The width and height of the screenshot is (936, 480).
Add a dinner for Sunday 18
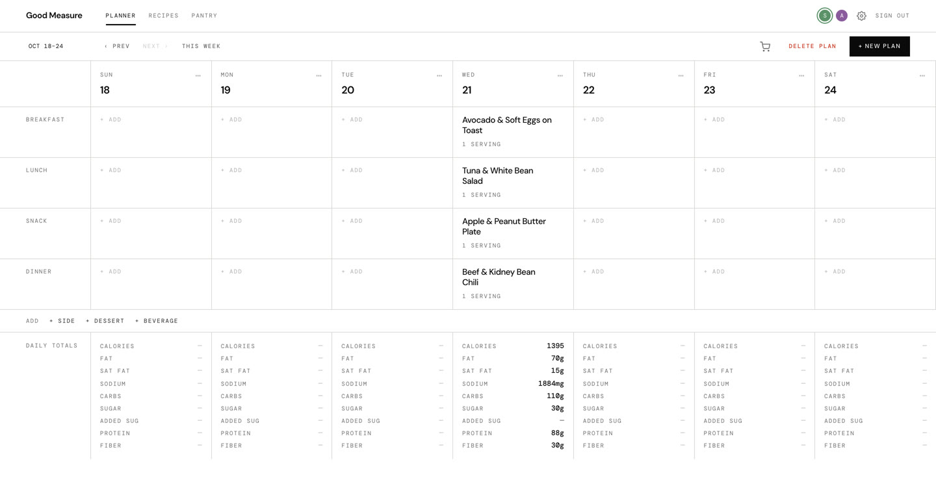point(110,272)
